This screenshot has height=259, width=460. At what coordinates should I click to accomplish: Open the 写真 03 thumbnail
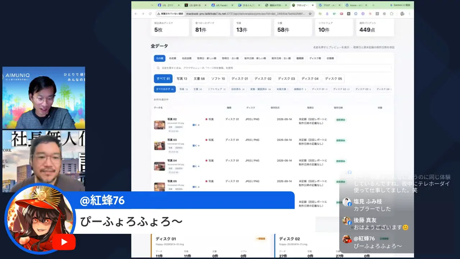pyautogui.click(x=160, y=145)
